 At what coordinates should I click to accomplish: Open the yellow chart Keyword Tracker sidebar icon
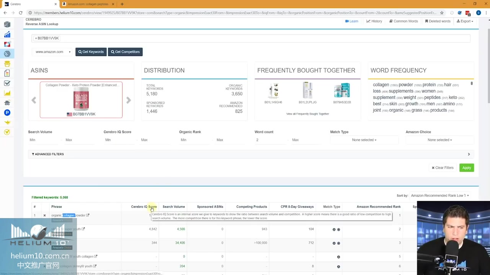click(x=7, y=93)
